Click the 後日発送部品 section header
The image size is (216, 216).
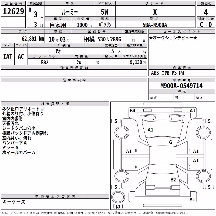tap(74, 67)
